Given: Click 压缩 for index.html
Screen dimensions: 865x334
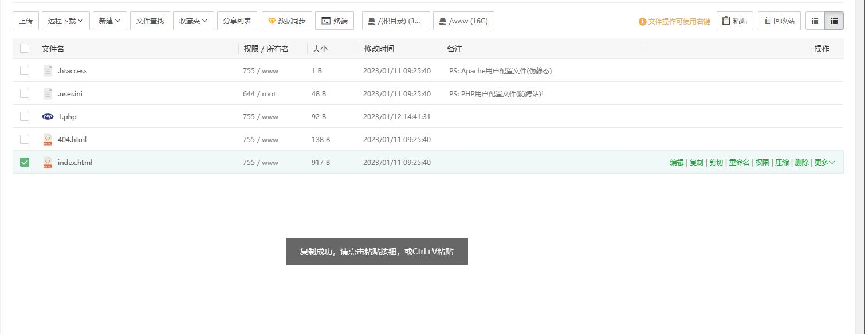Looking at the screenshot, I should (782, 163).
